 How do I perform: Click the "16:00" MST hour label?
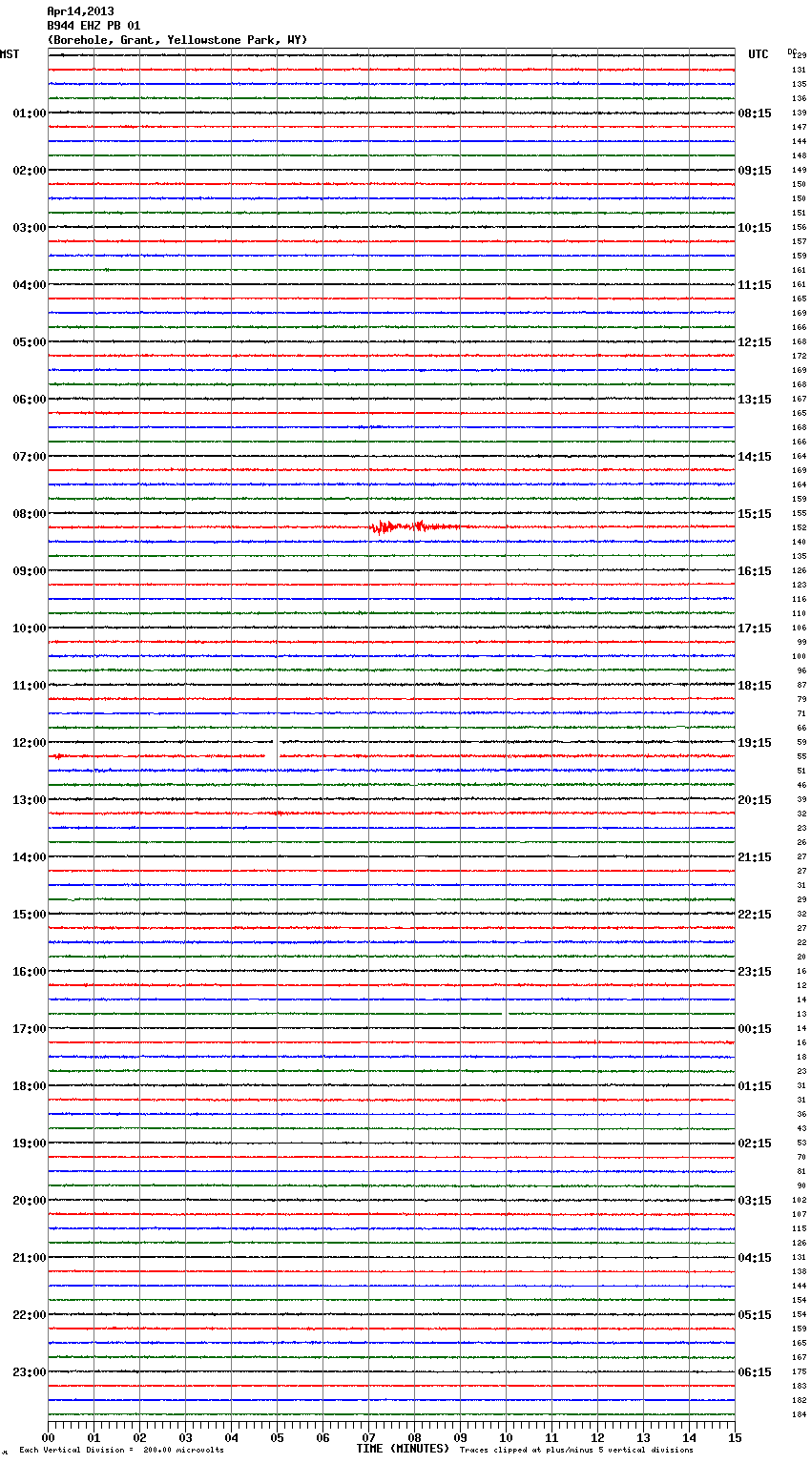point(30,972)
